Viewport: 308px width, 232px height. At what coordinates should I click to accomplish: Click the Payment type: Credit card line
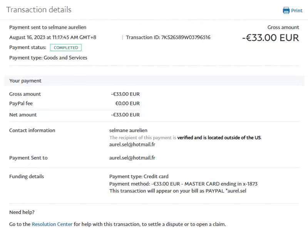pyautogui.click(x=139, y=177)
